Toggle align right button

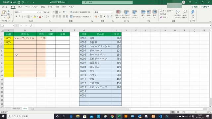pyautogui.click(x=60, y=17)
